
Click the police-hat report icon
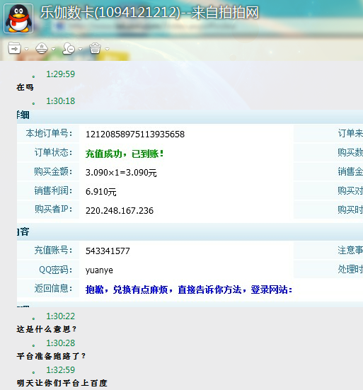pyautogui.click(x=42, y=48)
